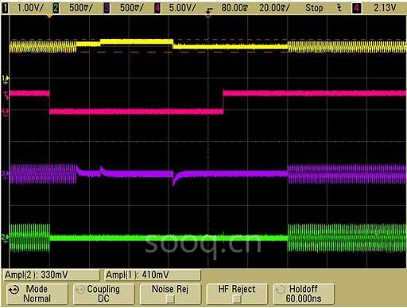Select the channel 2 green indicator
407x308 pixels.
56,8
